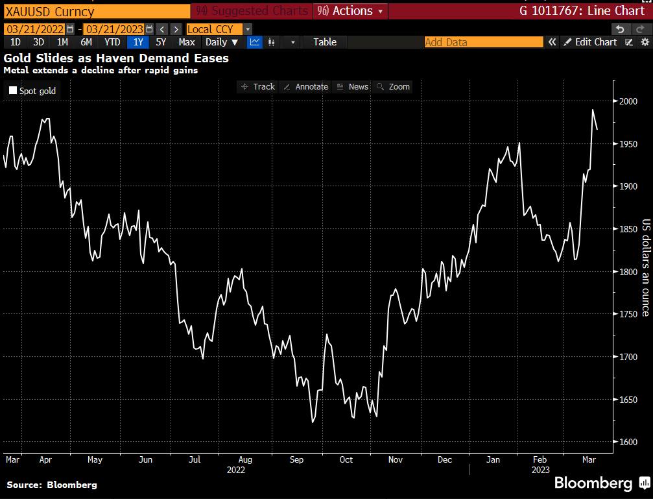The height and width of the screenshot is (499, 653).
Task: Select the 6M range tab
Action: click(86, 42)
